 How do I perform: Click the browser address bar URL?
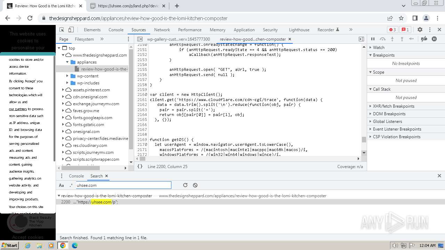(x=138, y=18)
